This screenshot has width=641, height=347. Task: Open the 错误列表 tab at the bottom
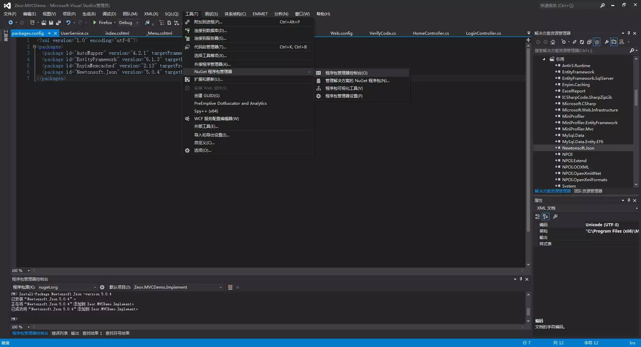coord(59,333)
